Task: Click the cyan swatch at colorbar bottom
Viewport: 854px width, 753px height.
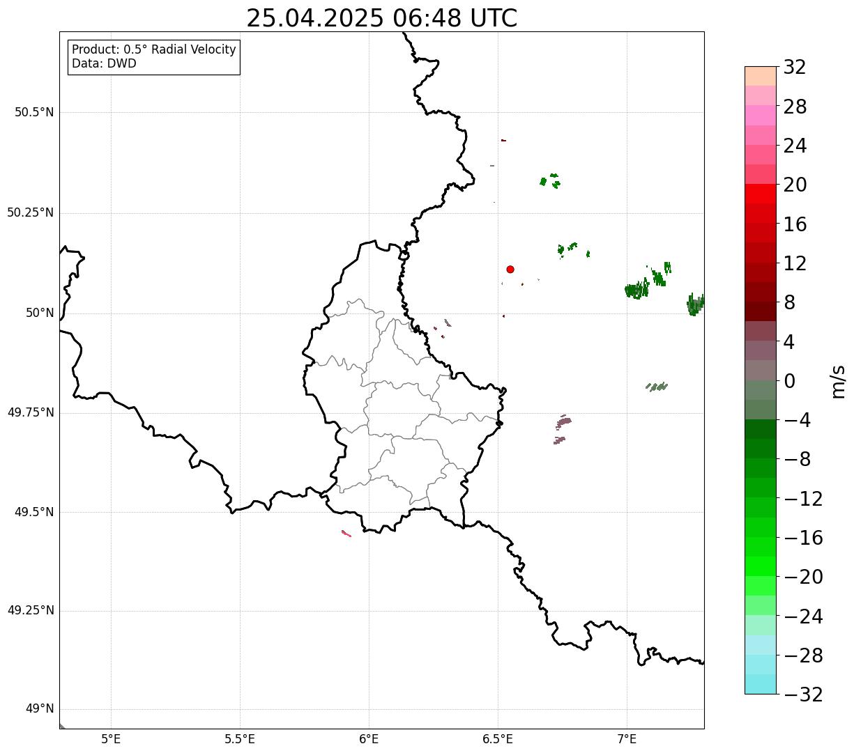Action: tap(761, 684)
